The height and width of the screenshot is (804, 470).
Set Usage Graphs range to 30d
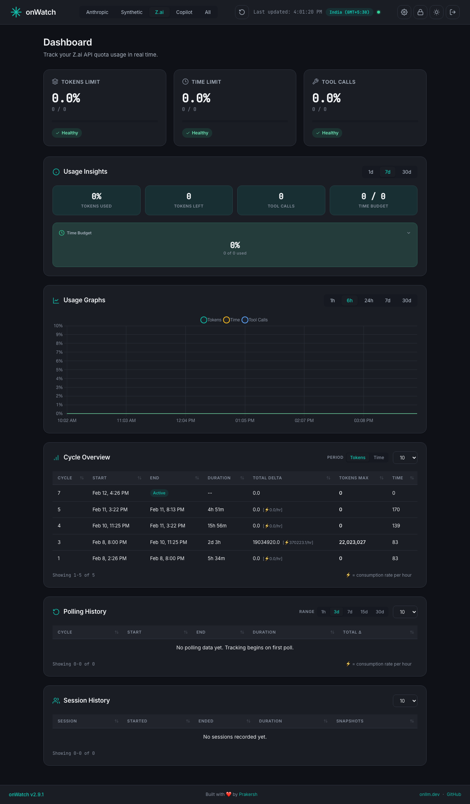[x=406, y=300]
